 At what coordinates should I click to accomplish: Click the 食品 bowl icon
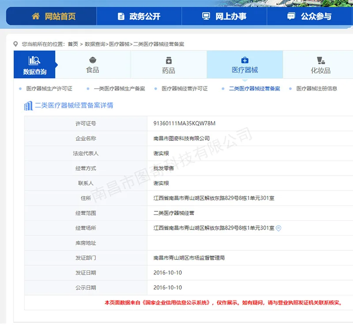[93, 60]
